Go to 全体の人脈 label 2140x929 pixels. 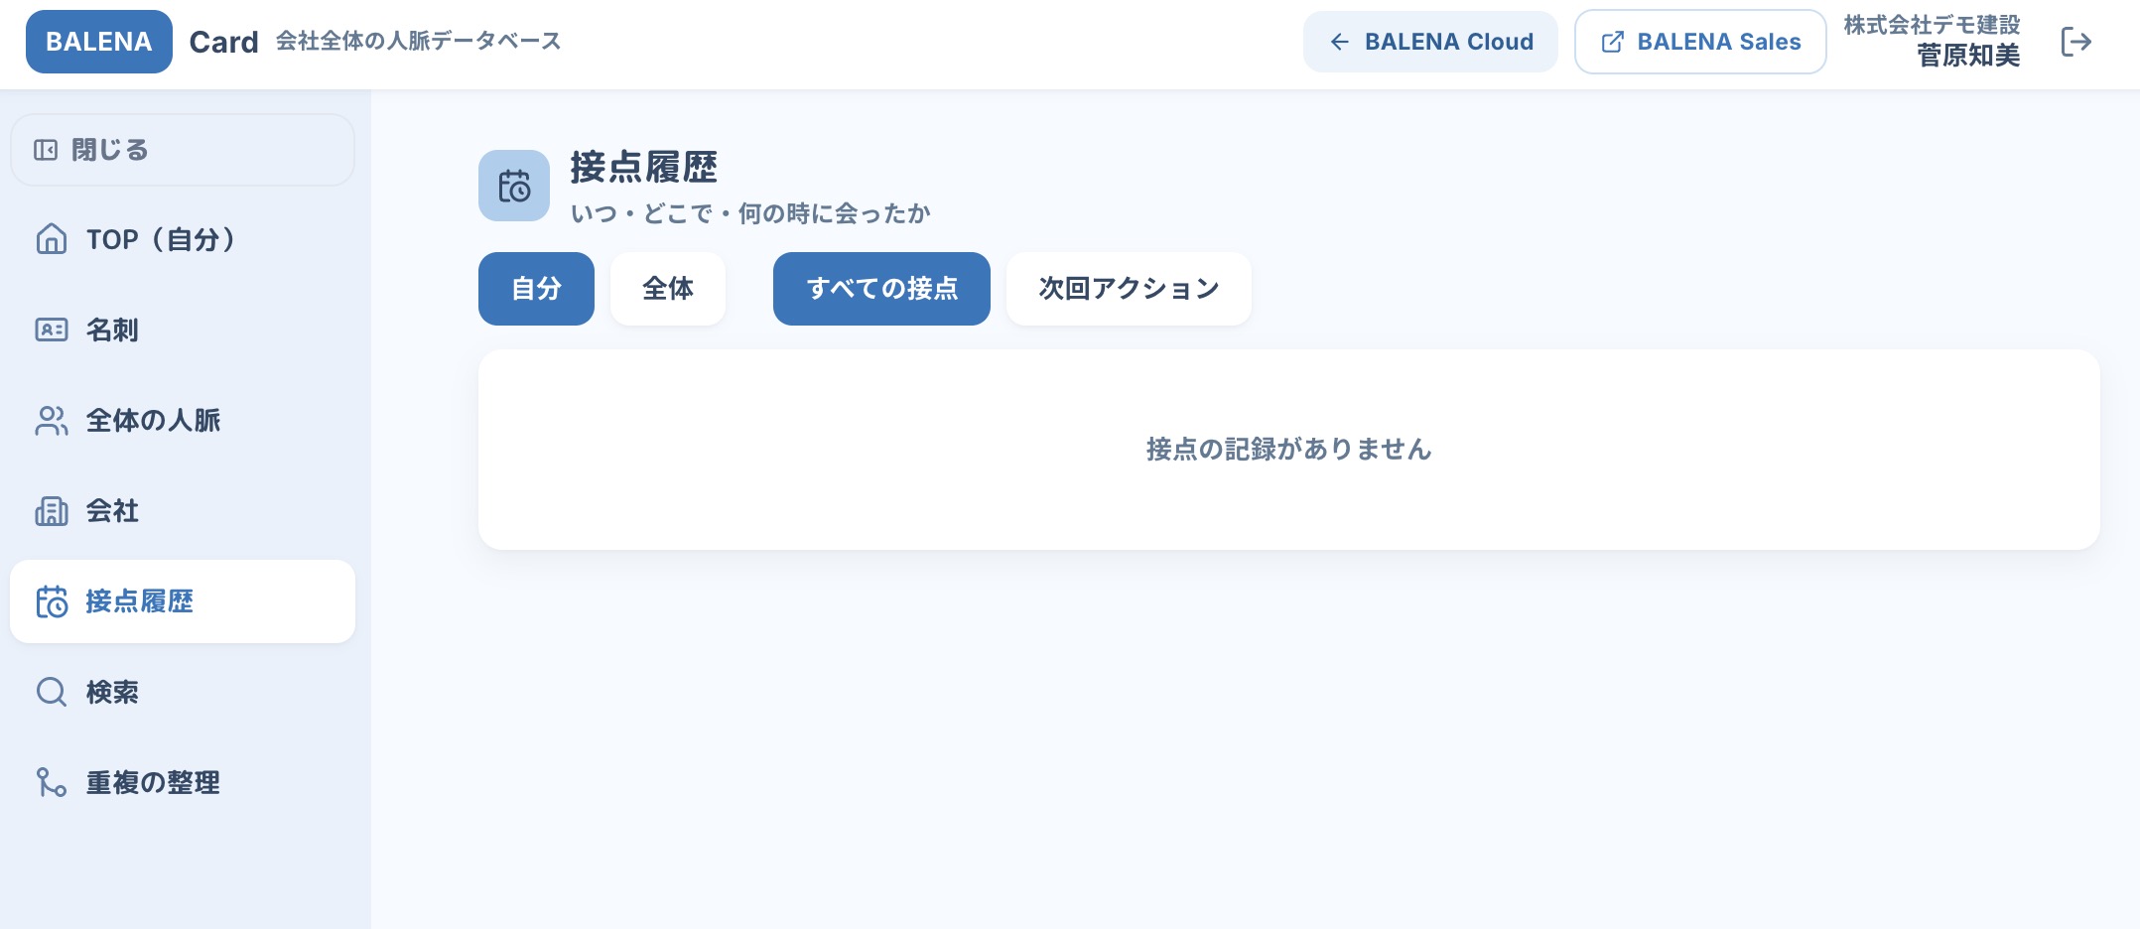[x=153, y=421]
